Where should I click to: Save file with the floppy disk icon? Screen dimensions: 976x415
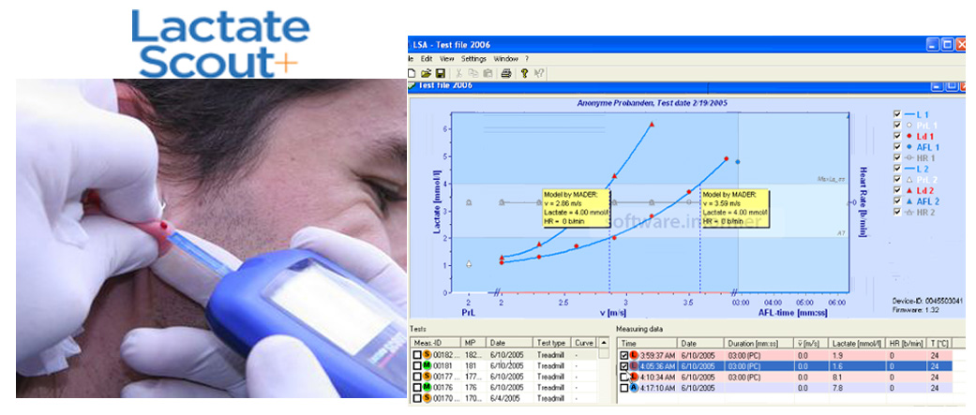[x=440, y=73]
